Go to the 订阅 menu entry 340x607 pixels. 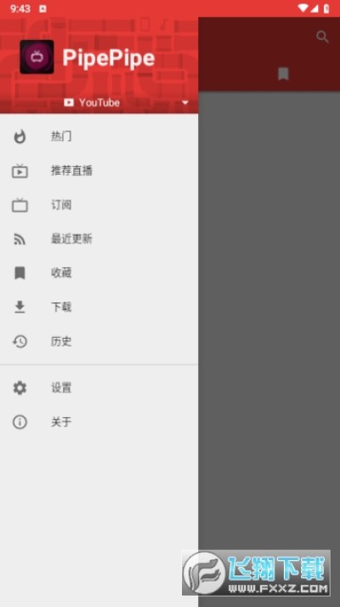(99, 205)
